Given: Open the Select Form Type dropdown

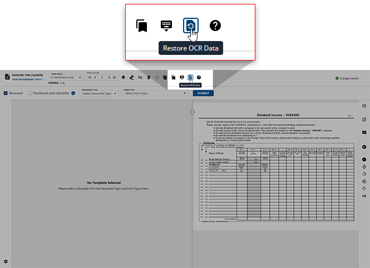Looking at the screenshot, I should tap(155, 93).
